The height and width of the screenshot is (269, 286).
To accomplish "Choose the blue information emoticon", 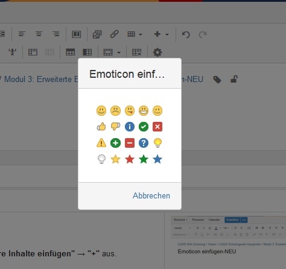I will tap(130, 127).
